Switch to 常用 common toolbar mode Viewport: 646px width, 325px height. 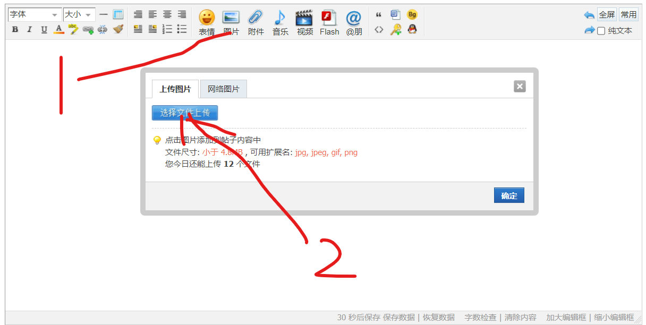pos(628,14)
